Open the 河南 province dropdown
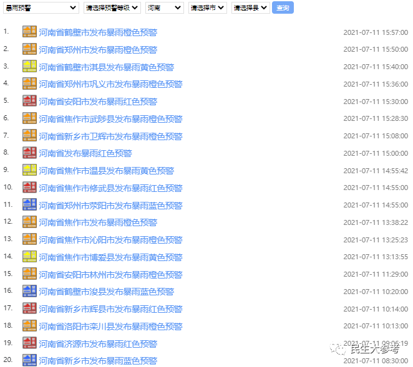The width and height of the screenshot is (413, 367). [165, 8]
